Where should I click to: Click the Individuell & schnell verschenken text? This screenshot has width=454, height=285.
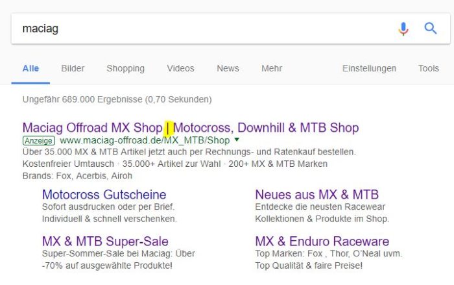[110, 219]
